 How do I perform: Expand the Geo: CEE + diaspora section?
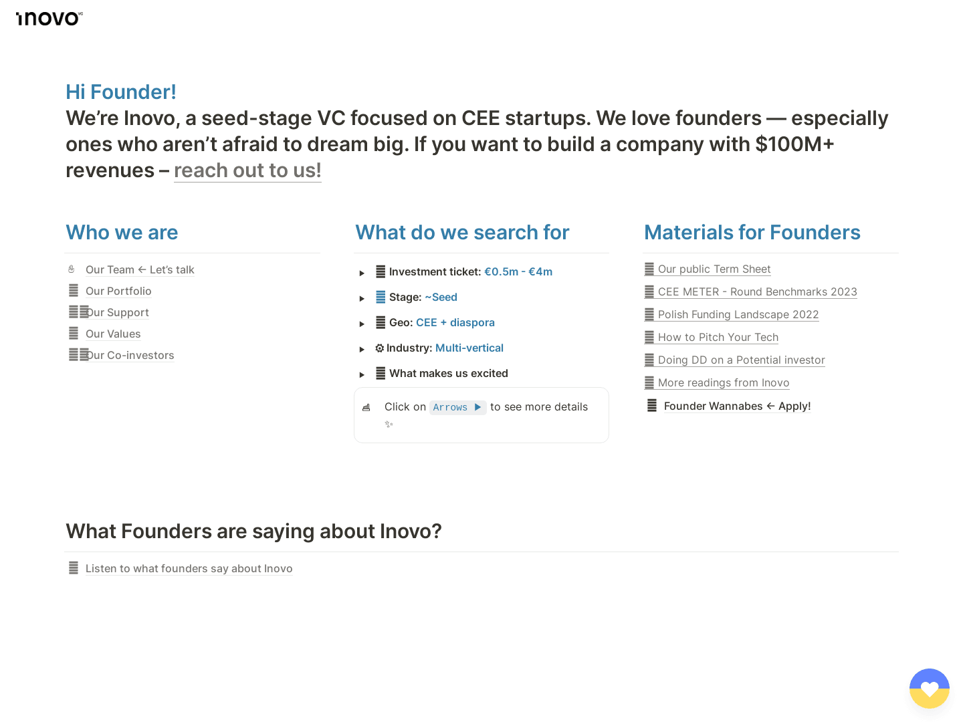[362, 324]
